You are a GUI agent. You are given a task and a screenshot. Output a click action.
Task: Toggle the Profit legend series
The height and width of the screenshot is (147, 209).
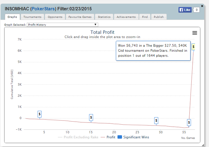click(x=108, y=137)
